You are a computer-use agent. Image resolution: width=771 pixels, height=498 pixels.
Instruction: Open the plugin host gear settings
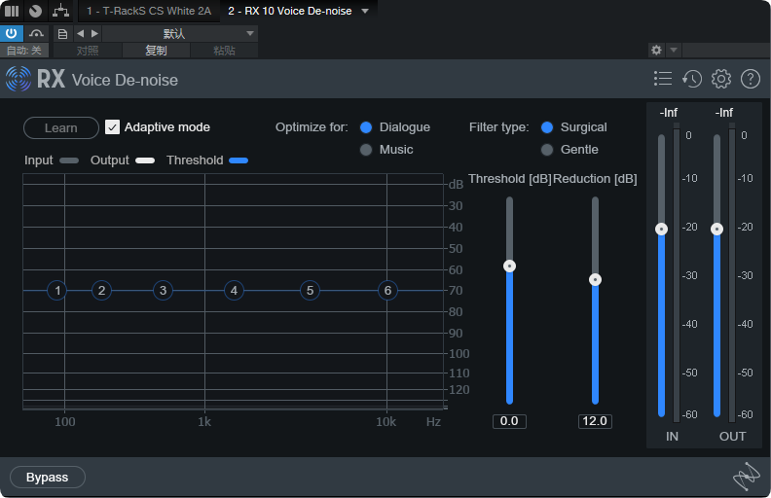[656, 50]
